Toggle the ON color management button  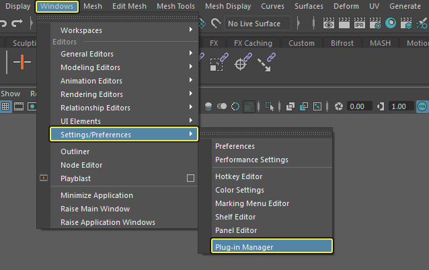click(422, 106)
